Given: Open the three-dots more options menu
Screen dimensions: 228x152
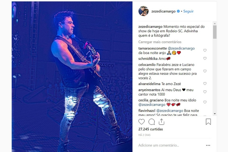Looking at the screenshot, I should (208, 145).
